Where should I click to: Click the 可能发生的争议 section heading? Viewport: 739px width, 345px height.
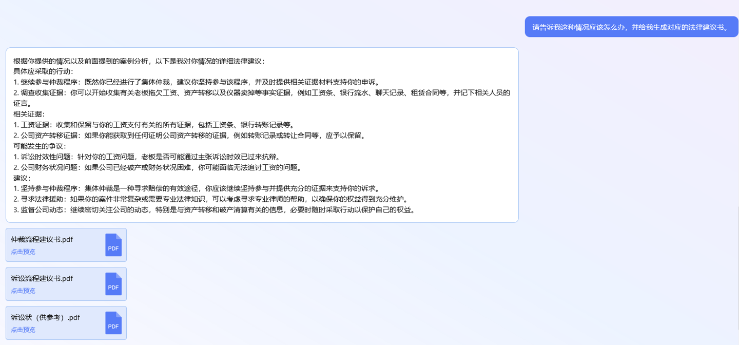point(40,146)
